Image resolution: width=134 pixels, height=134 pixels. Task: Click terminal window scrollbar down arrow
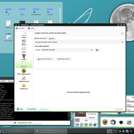coord(69,120)
